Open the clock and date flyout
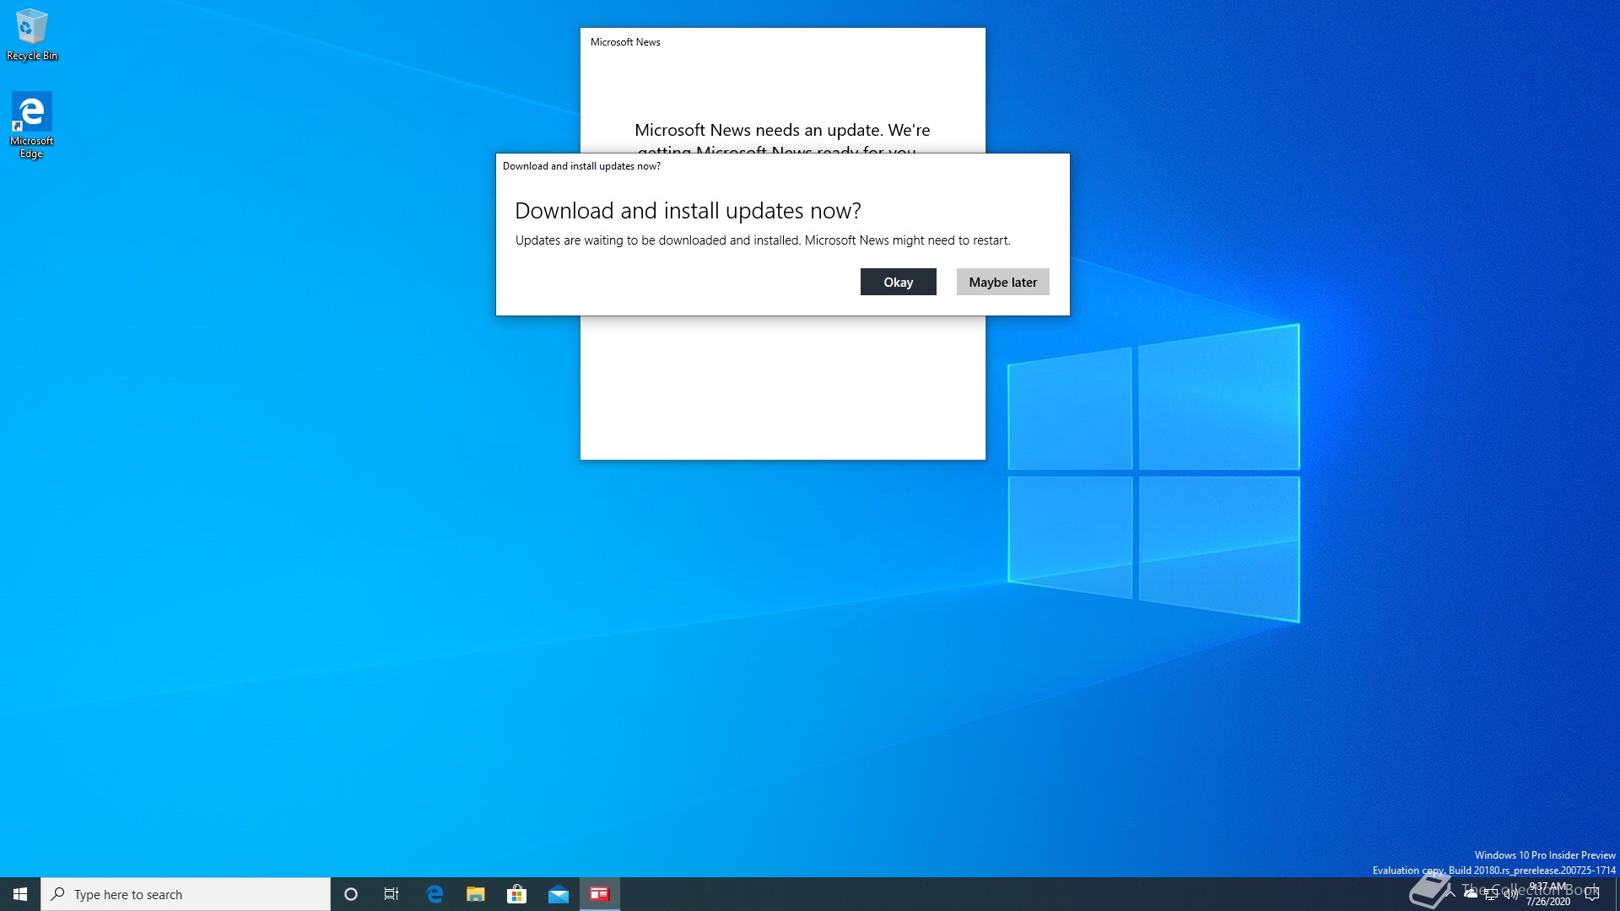1620x911 pixels. pyautogui.click(x=1548, y=894)
